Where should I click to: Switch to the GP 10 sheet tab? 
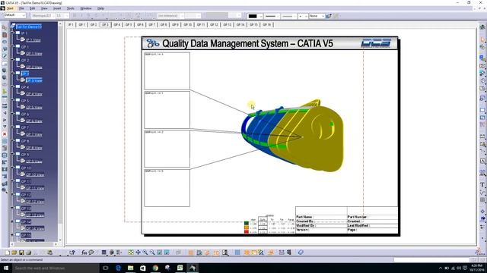[188, 24]
